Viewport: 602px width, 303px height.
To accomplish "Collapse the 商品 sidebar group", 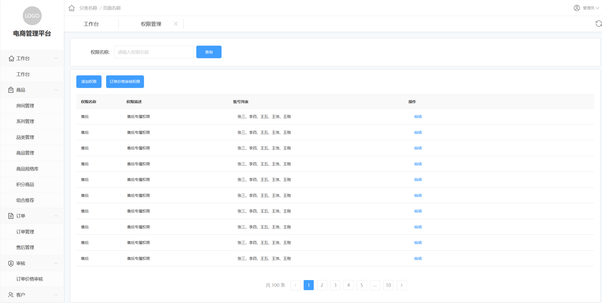I will pyautogui.click(x=56, y=90).
